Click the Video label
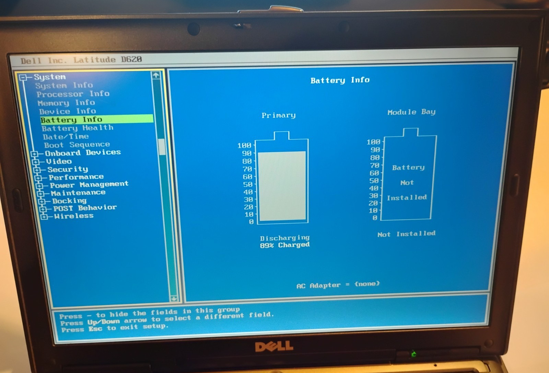This screenshot has height=373, width=549. pos(59,161)
